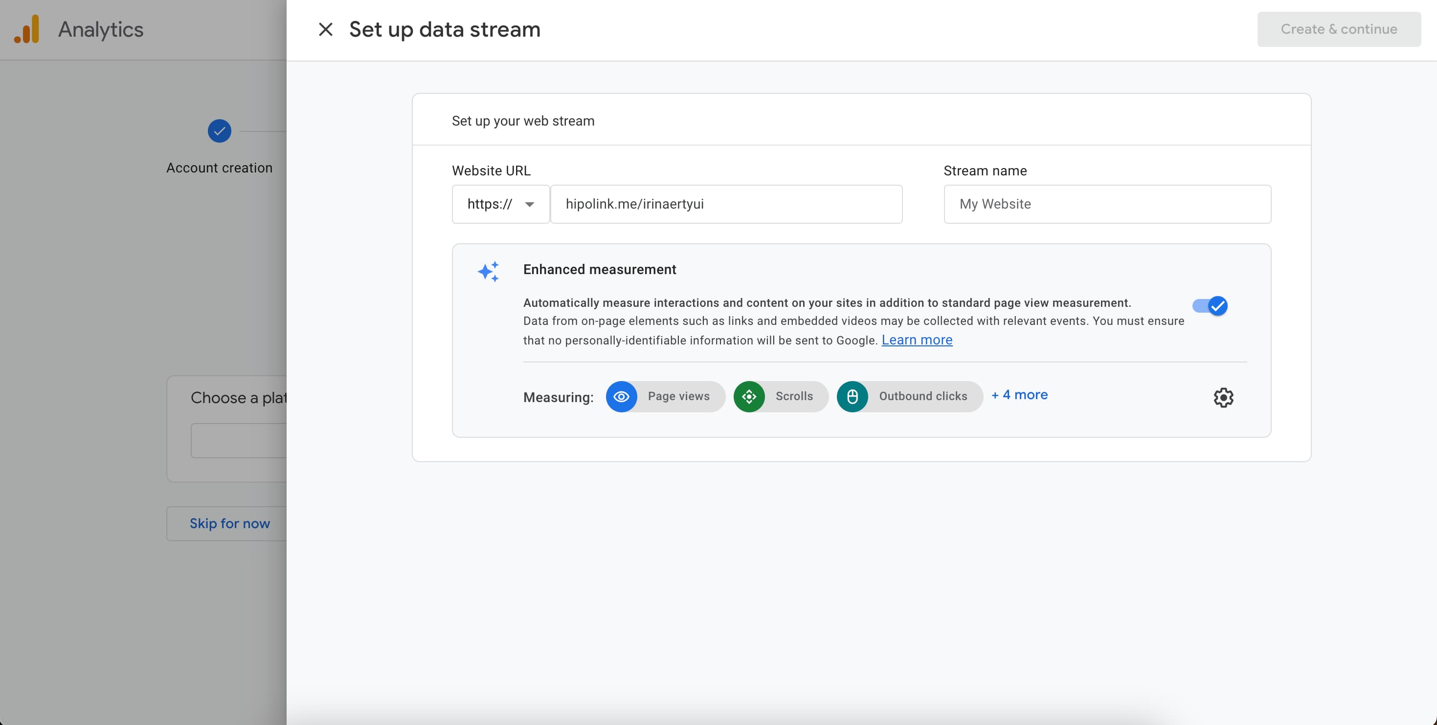The width and height of the screenshot is (1437, 725).
Task: Open the Learn more link
Action: [x=917, y=340]
